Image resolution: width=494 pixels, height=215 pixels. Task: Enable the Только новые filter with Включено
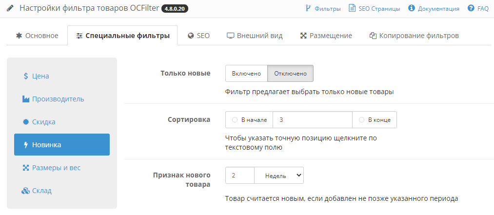[247, 74]
